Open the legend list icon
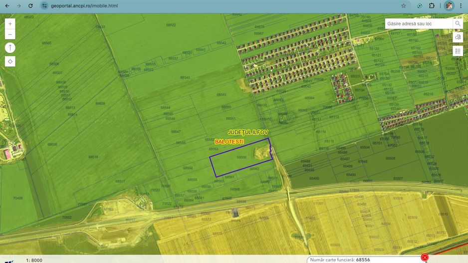The height and width of the screenshot is (263, 468). pos(458,51)
